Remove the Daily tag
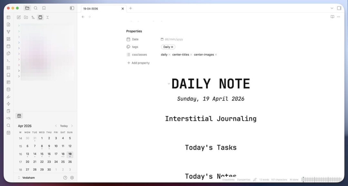The height and width of the screenshot is (186, 348). [172, 47]
